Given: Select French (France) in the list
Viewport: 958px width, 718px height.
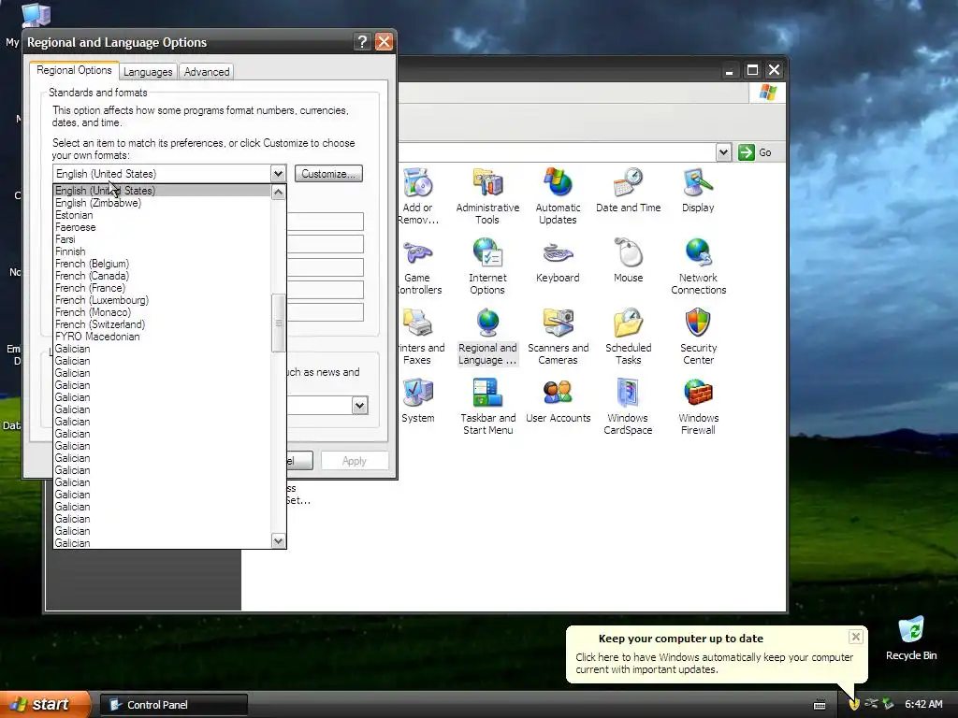Looking at the screenshot, I should (x=162, y=288).
